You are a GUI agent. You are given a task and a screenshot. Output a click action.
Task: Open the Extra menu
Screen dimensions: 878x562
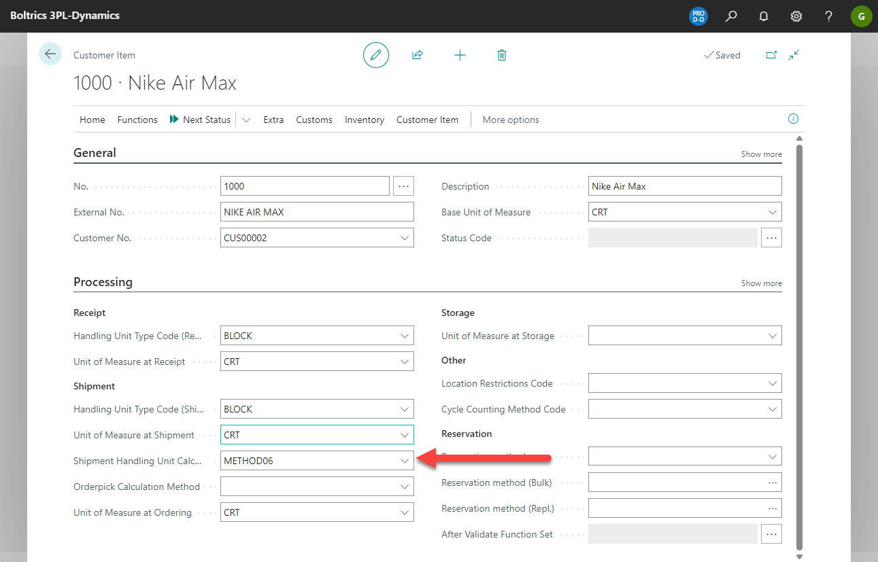[273, 120]
